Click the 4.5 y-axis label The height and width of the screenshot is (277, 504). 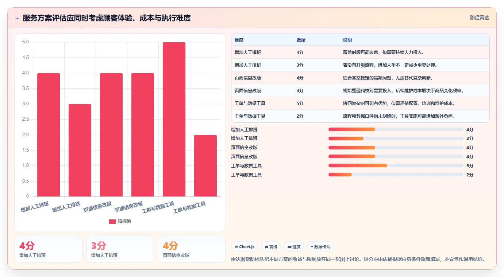[x=26, y=58]
